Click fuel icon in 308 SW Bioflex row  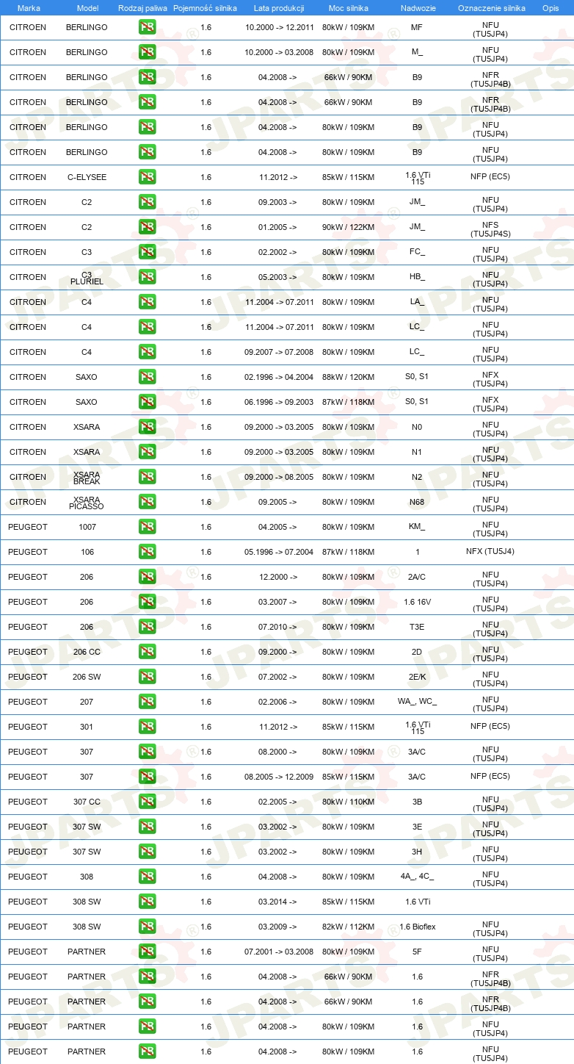pos(147,927)
